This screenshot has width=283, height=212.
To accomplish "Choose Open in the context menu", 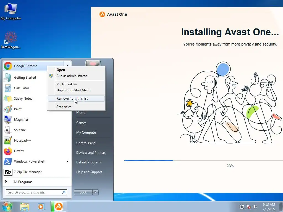I will click(61, 70).
